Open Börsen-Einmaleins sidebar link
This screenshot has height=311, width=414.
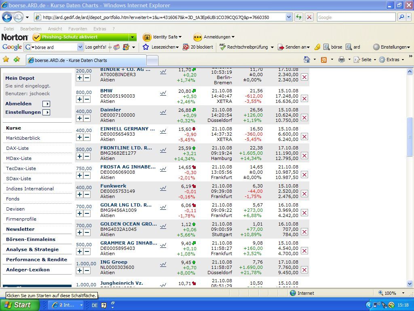31,239
